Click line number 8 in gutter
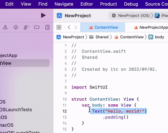This screenshot has height=133, width=168. (66, 87)
